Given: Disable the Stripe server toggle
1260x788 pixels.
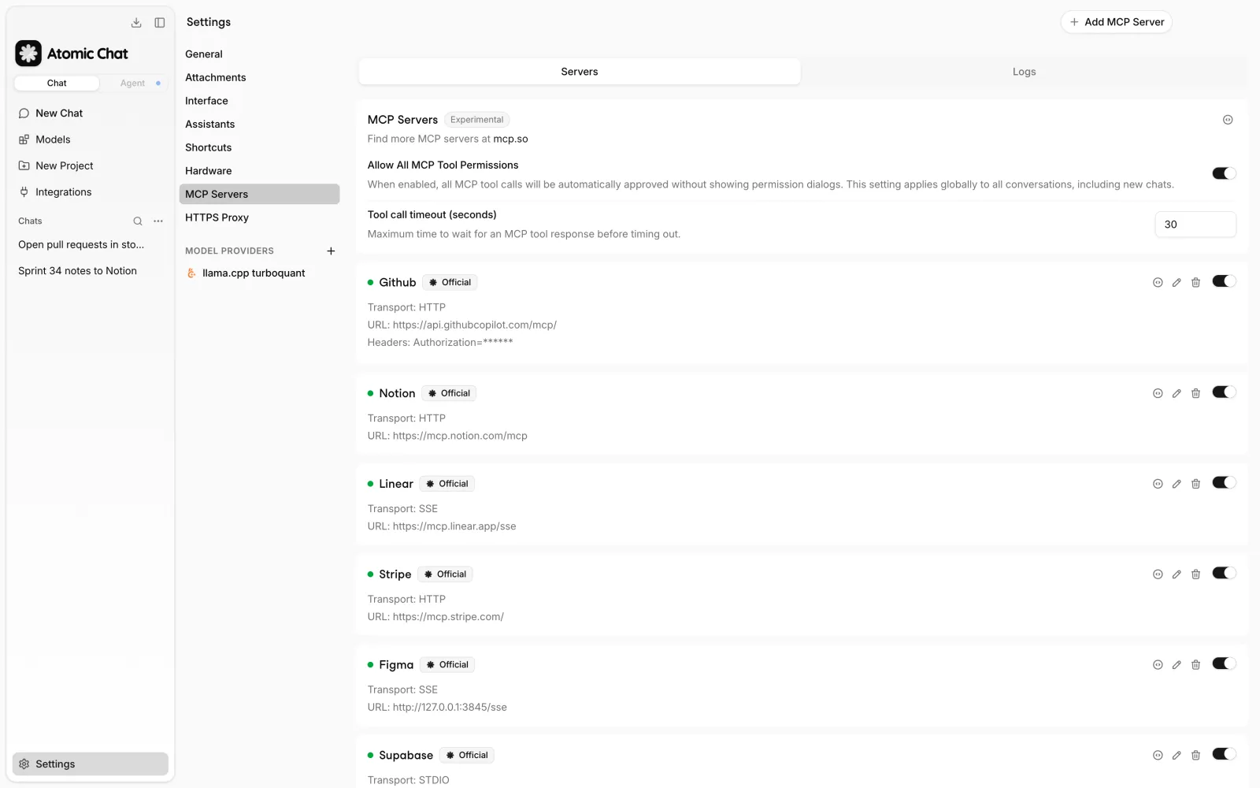Looking at the screenshot, I should click(x=1224, y=574).
